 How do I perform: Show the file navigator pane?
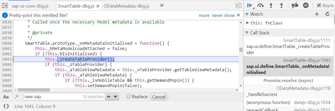click(5, 6)
